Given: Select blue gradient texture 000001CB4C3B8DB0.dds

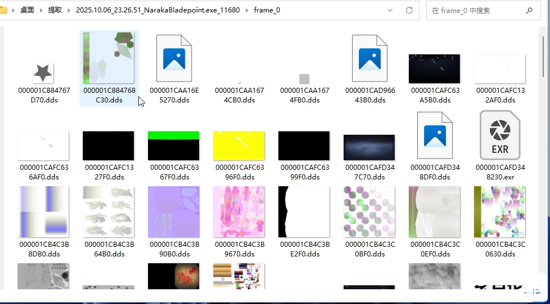Looking at the screenshot, I should [43, 212].
